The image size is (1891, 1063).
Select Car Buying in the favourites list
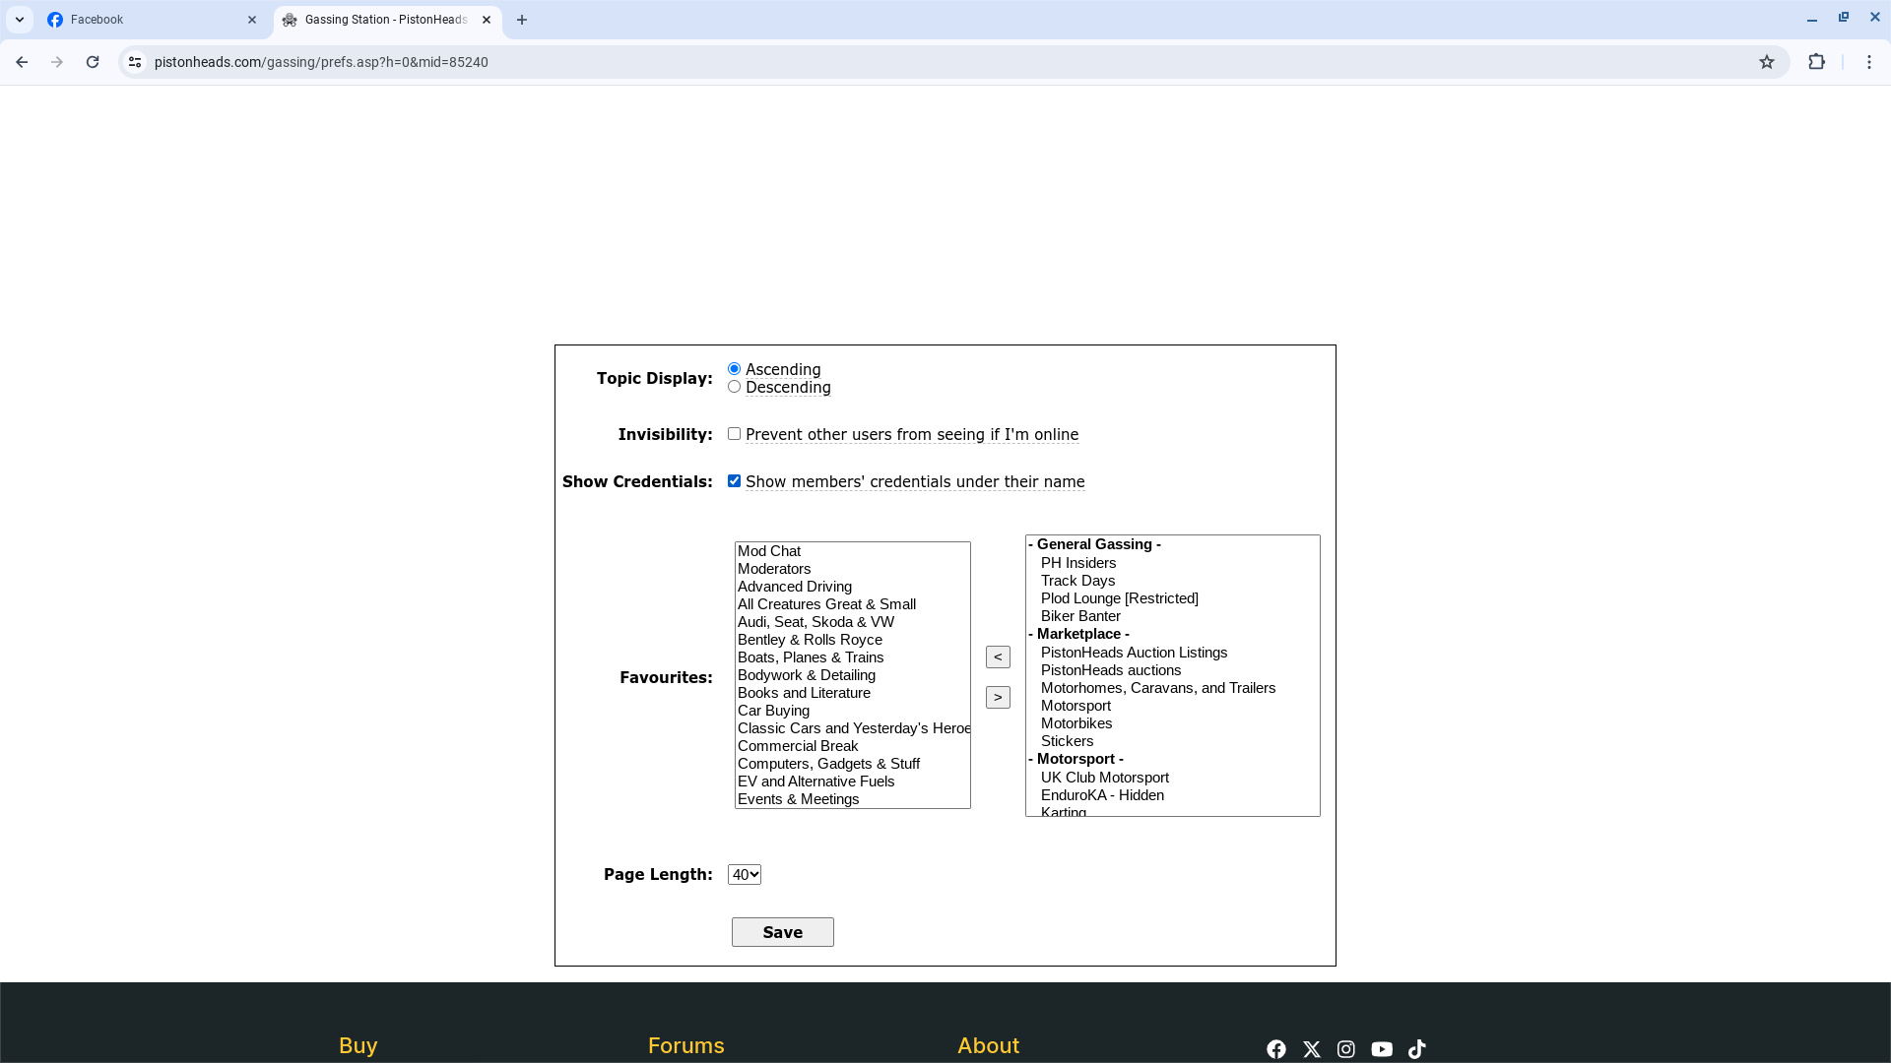[x=773, y=711]
